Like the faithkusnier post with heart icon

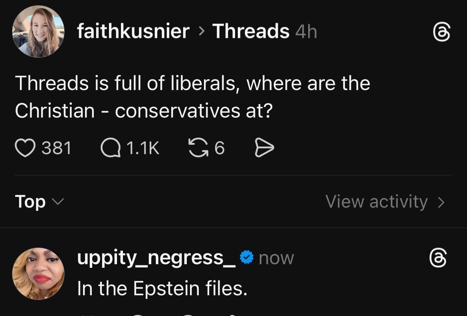(25, 149)
